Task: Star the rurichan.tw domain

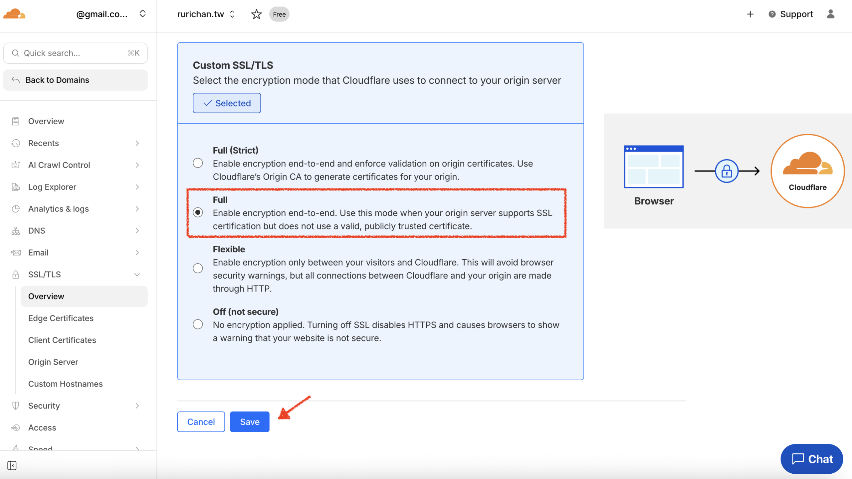Action: [x=256, y=14]
